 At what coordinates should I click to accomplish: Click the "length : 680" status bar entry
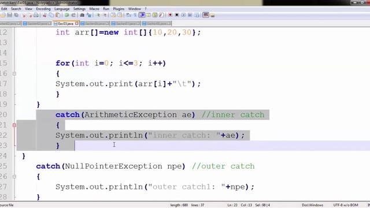(x=179, y=205)
